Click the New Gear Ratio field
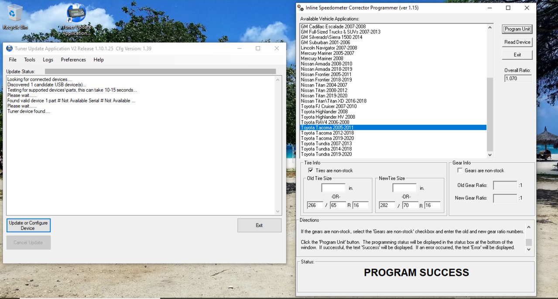Viewport: 558px width, 299px height. coord(505,198)
